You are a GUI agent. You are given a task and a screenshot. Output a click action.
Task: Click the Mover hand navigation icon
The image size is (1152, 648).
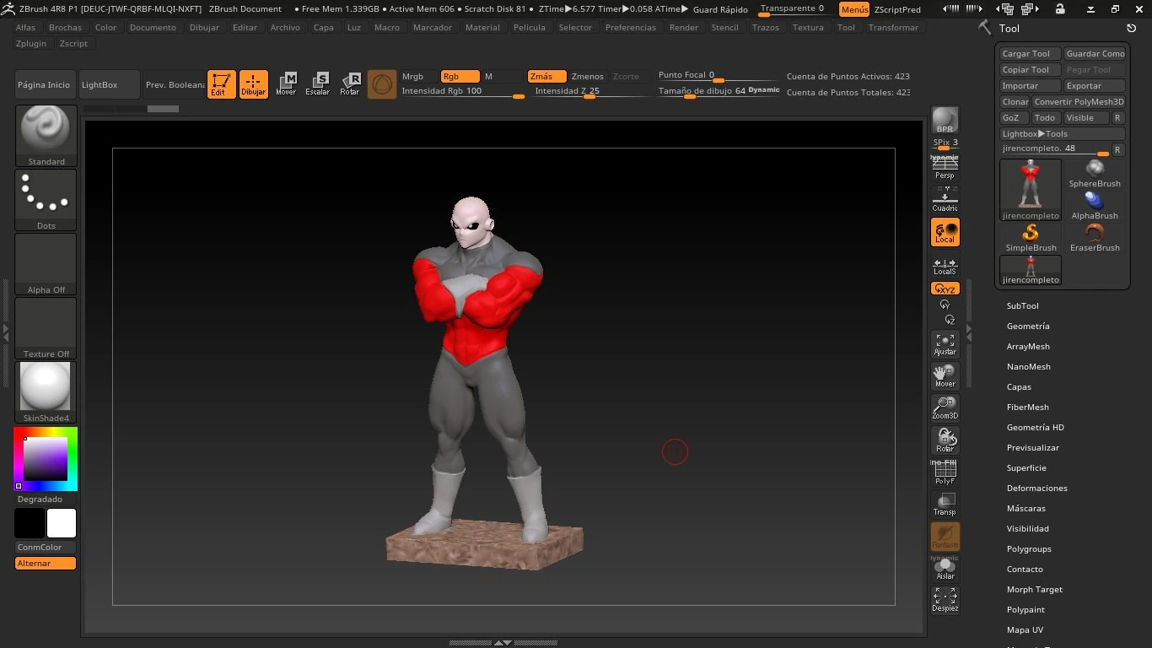(945, 376)
